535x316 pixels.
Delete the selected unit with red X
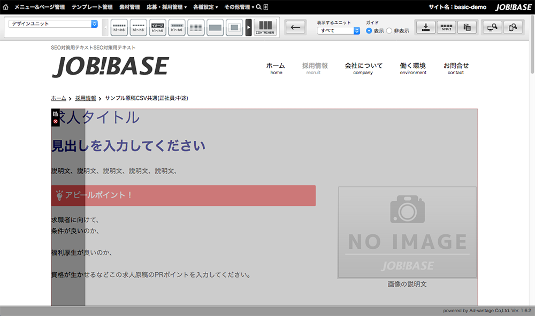pos(55,121)
